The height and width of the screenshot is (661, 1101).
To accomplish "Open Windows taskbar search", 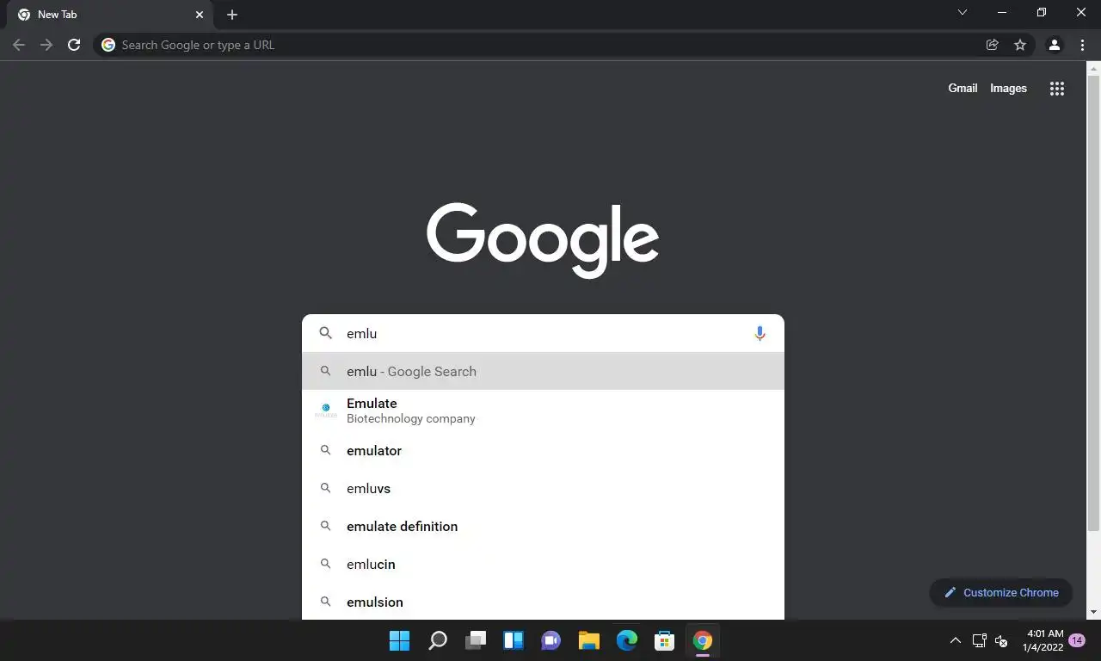I will [438, 640].
